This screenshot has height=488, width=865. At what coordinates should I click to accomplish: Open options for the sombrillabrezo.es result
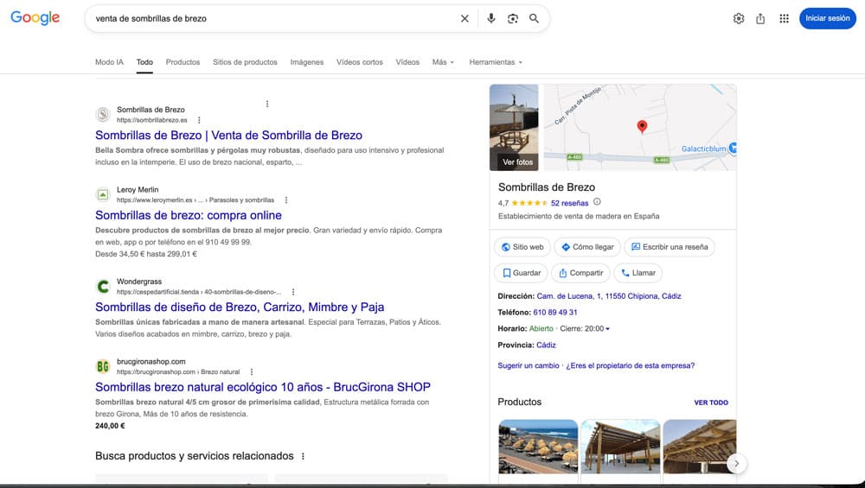[199, 120]
